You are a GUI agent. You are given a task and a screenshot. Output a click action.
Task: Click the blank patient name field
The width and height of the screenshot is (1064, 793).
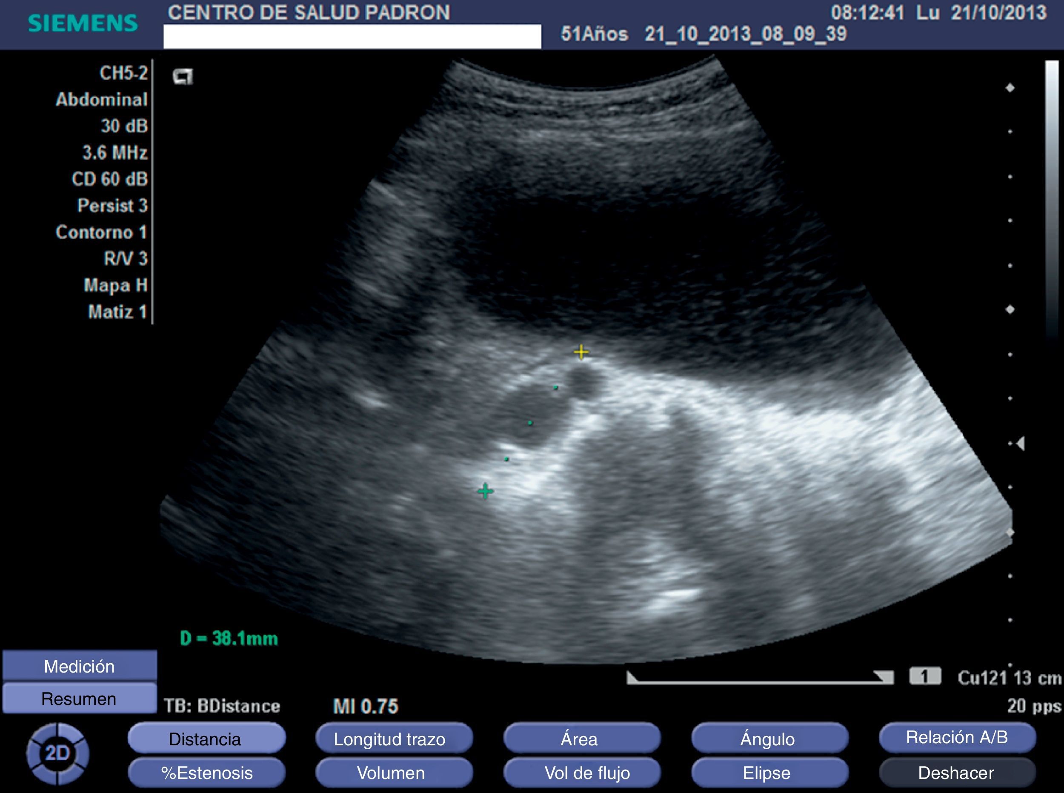[352, 37]
